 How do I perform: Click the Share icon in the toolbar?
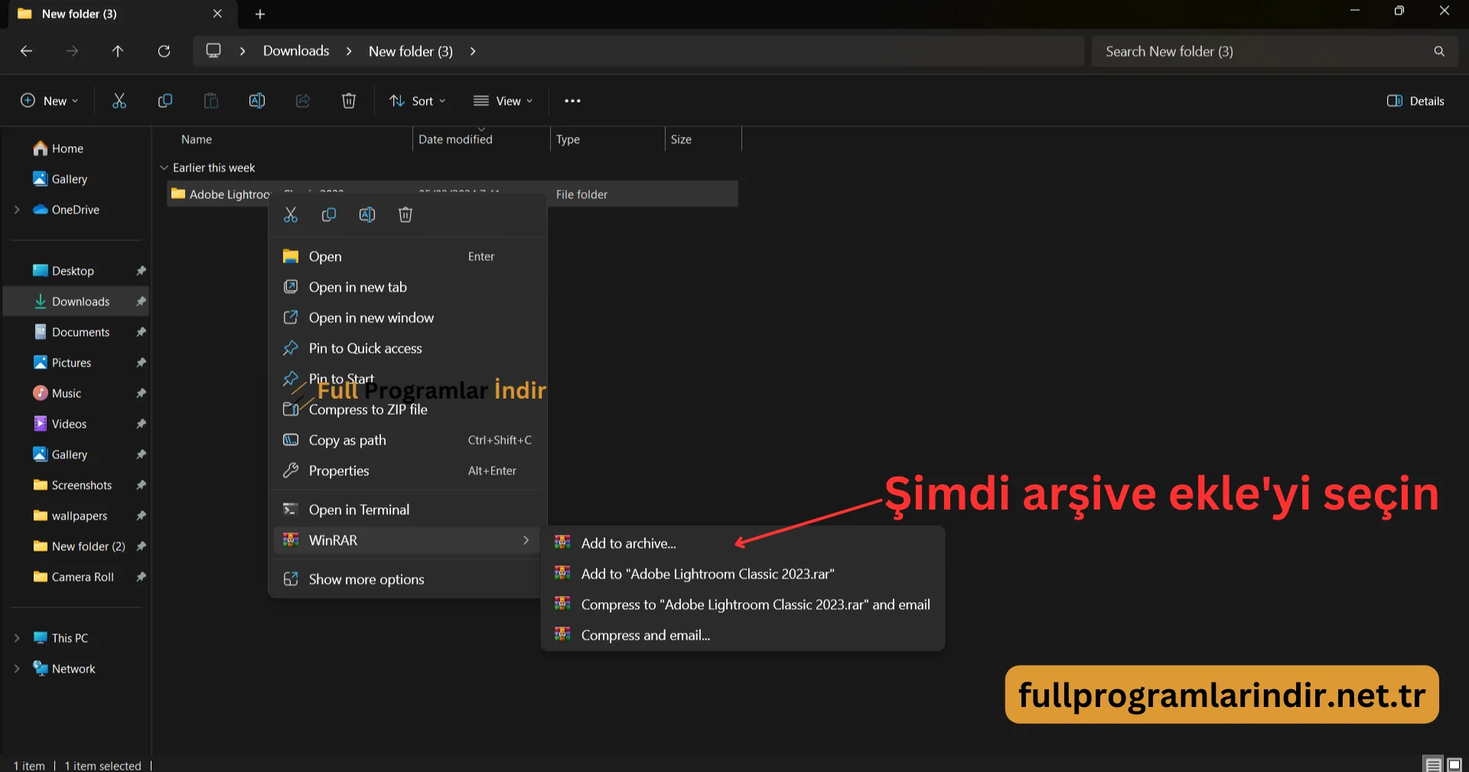(303, 101)
